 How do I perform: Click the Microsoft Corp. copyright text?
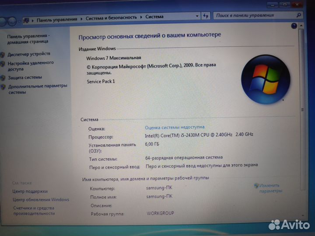[x=151, y=69]
